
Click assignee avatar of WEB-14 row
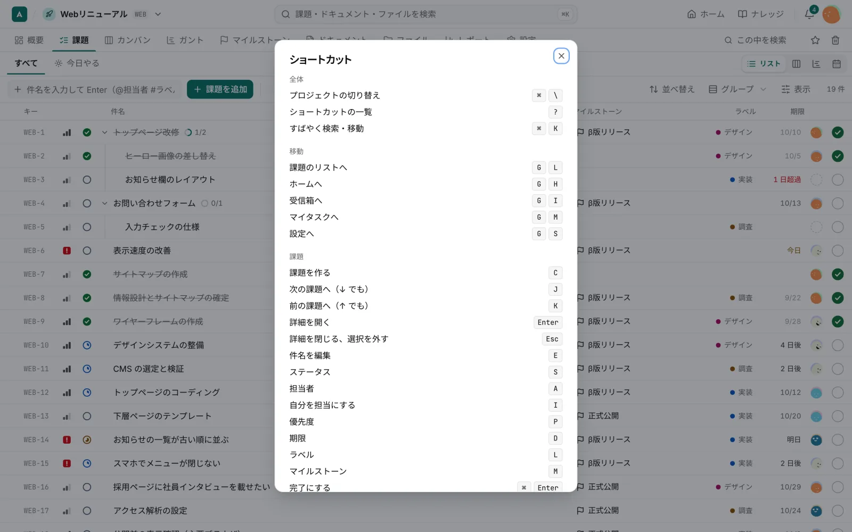coord(816,440)
